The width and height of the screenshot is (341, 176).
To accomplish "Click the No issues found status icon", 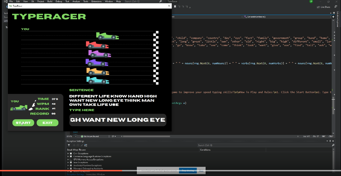I will click(82, 136).
